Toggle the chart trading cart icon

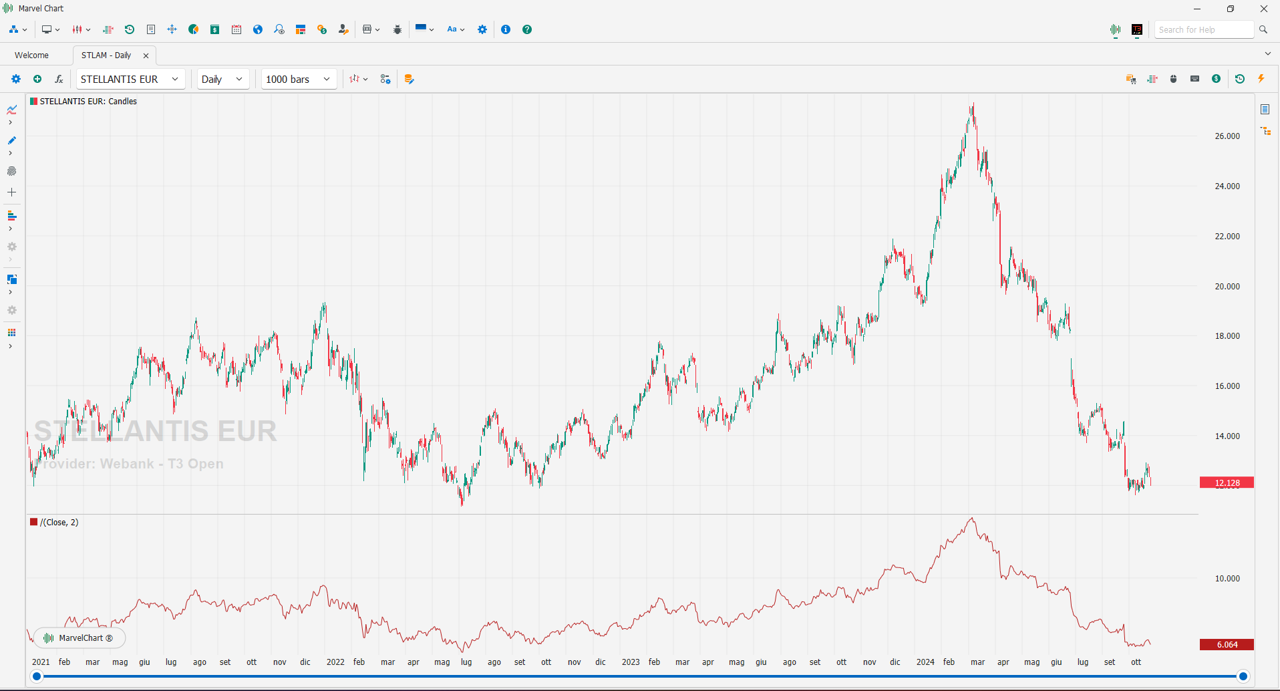point(1131,79)
